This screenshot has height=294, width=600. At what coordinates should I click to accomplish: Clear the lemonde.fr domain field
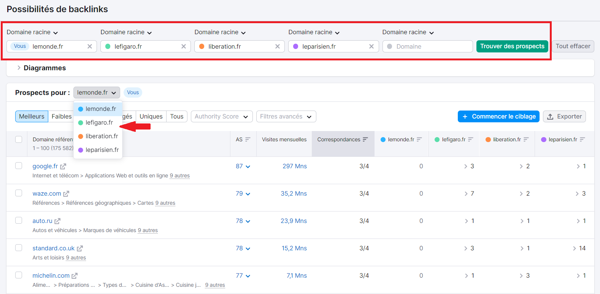(x=90, y=46)
